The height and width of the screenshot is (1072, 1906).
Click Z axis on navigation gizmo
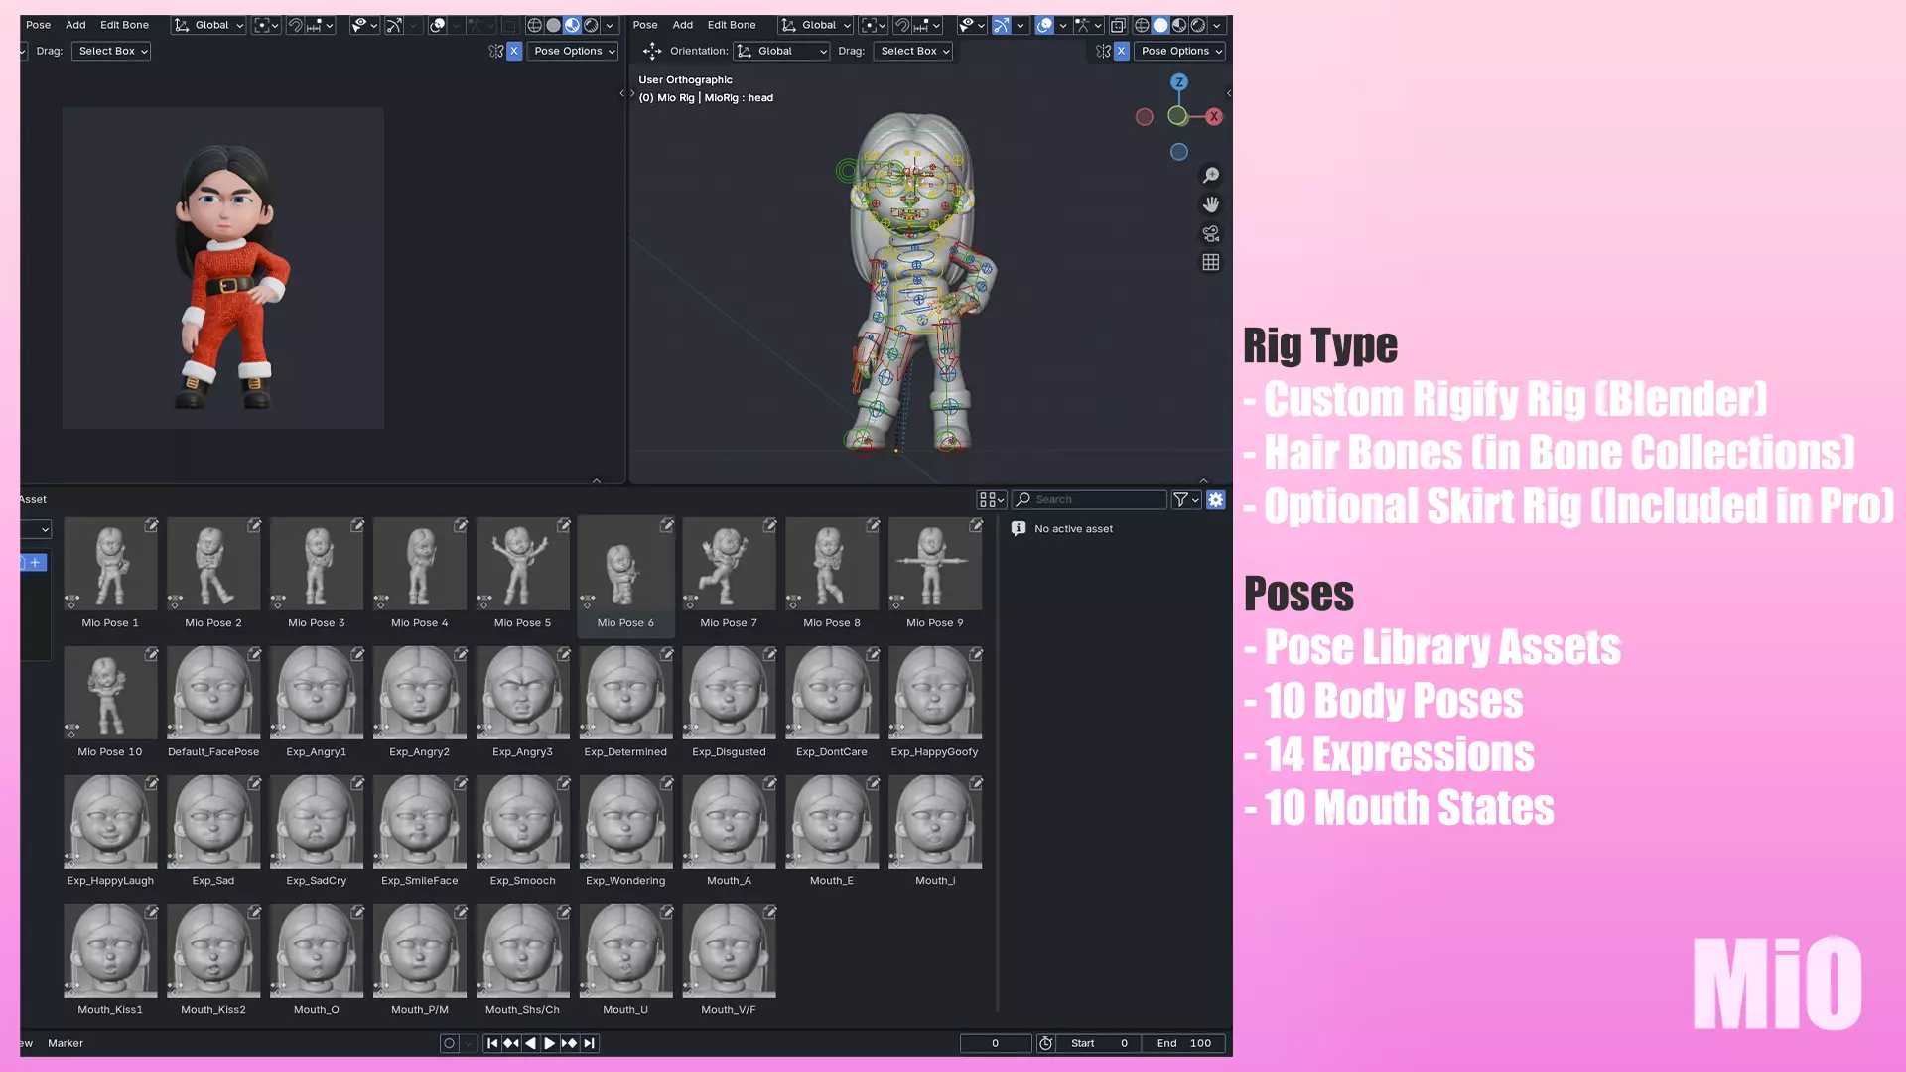(x=1178, y=82)
